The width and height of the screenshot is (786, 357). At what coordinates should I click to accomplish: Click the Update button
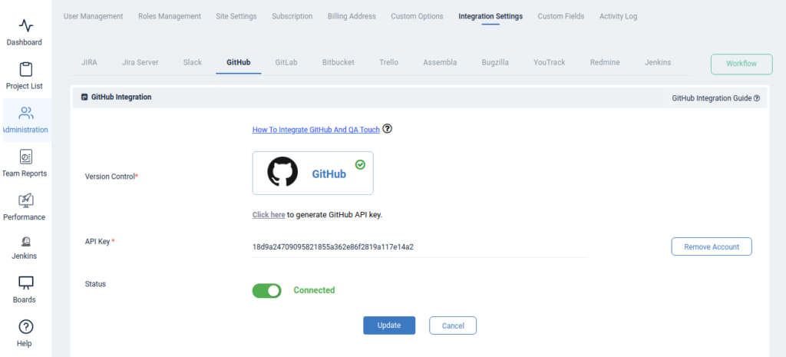[388, 326]
